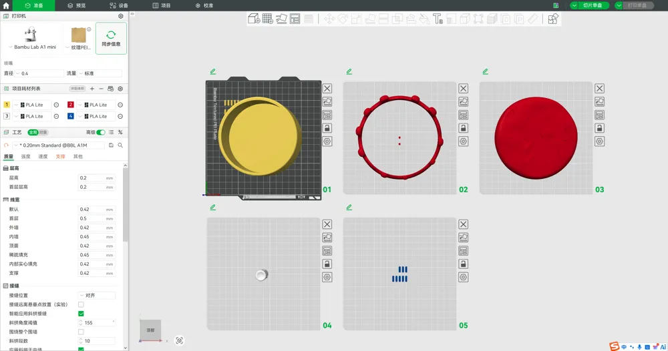Arrange objects on plate 05
This screenshot has height=351, width=668.
tap(464, 251)
